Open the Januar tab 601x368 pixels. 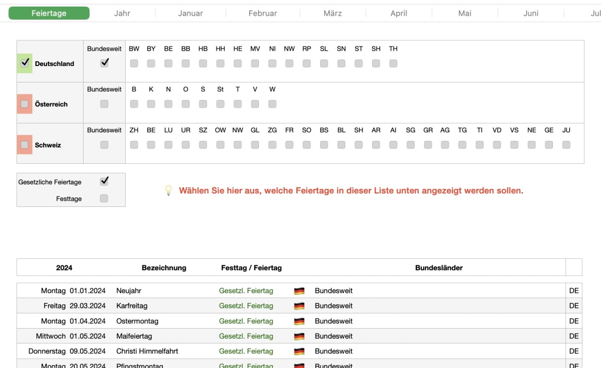click(x=191, y=13)
